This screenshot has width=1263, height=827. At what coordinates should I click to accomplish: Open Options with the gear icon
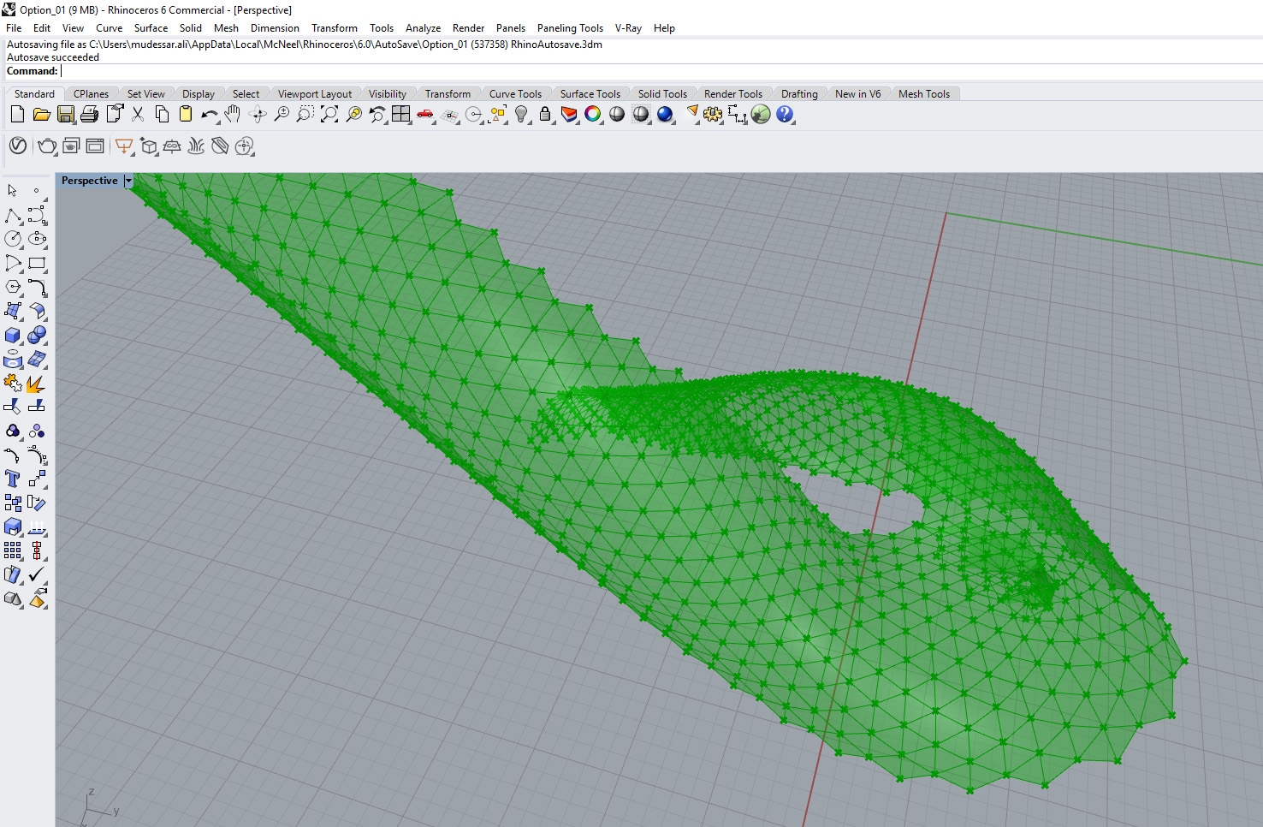(713, 114)
